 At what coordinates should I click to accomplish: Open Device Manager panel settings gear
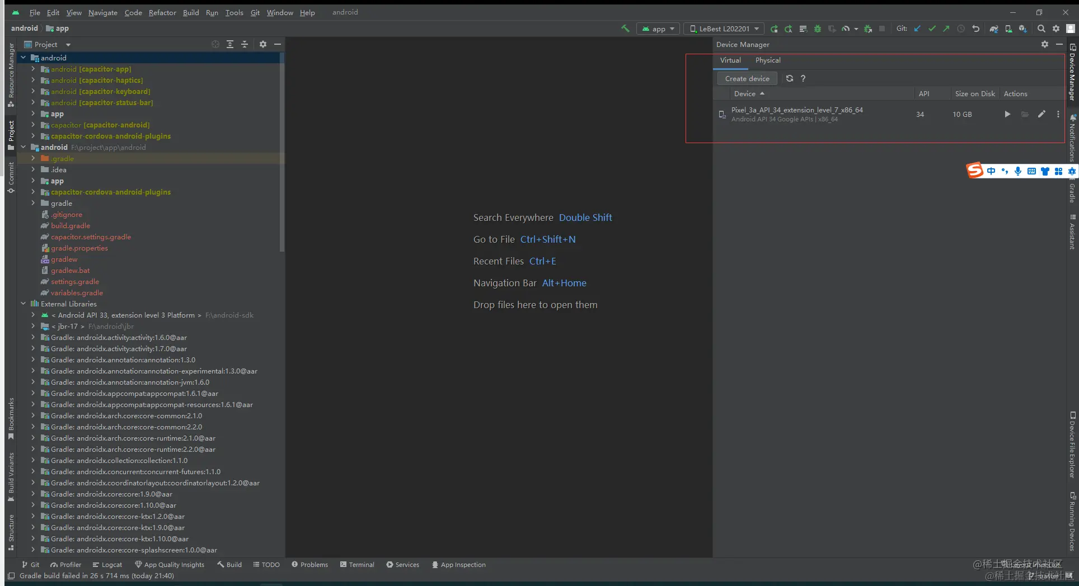coord(1045,44)
